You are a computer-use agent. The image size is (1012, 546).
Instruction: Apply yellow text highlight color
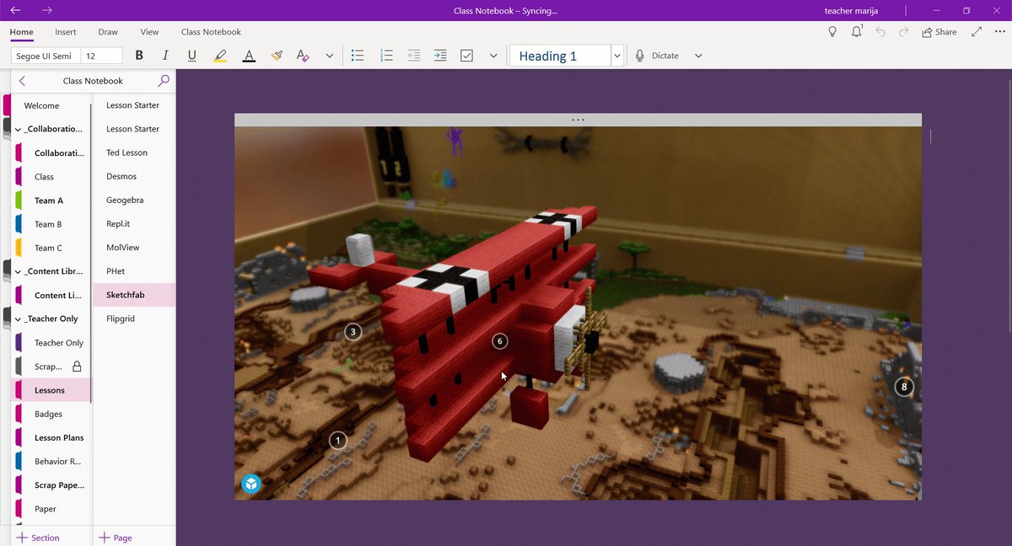pyautogui.click(x=220, y=56)
